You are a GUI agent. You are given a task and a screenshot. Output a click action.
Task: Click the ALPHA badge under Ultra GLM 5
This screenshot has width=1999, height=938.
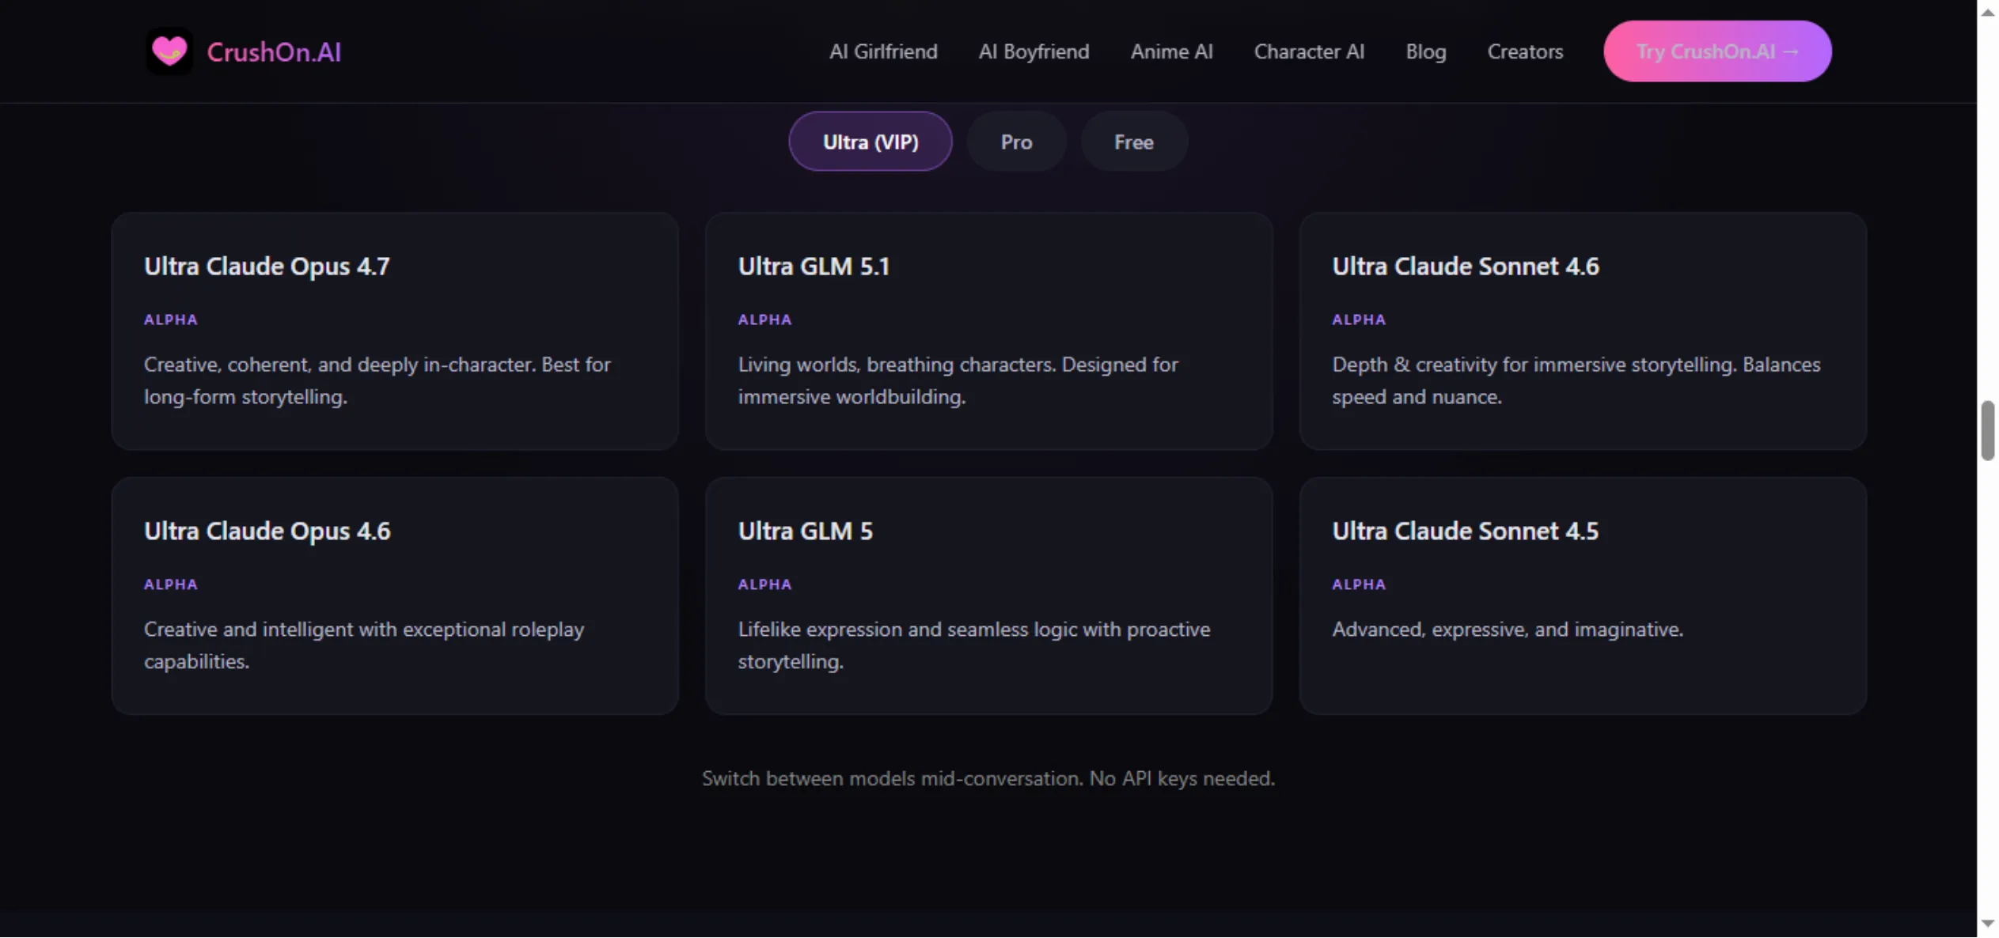click(764, 584)
